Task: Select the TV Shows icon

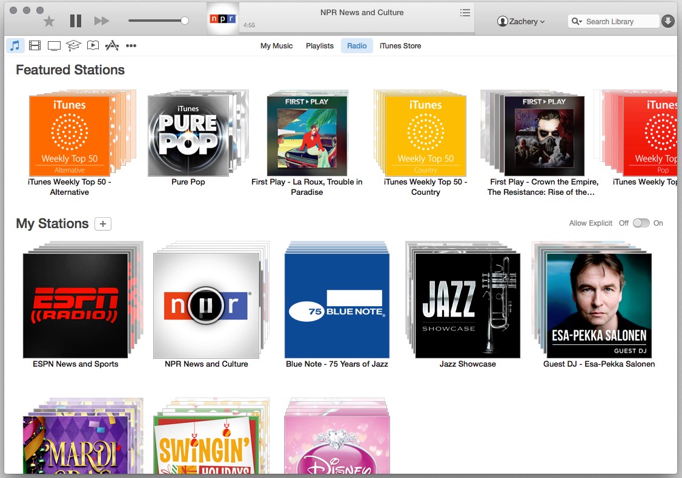Action: click(x=54, y=45)
